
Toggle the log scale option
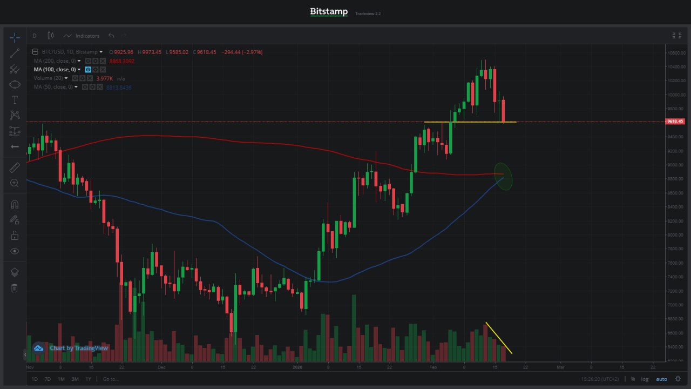point(645,379)
